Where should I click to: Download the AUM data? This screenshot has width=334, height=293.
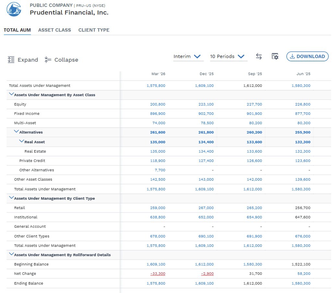pyautogui.click(x=307, y=56)
